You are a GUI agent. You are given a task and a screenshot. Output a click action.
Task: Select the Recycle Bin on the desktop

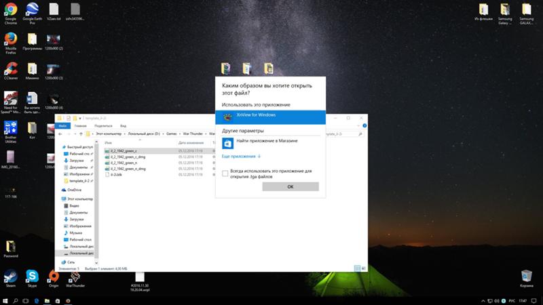527,279
